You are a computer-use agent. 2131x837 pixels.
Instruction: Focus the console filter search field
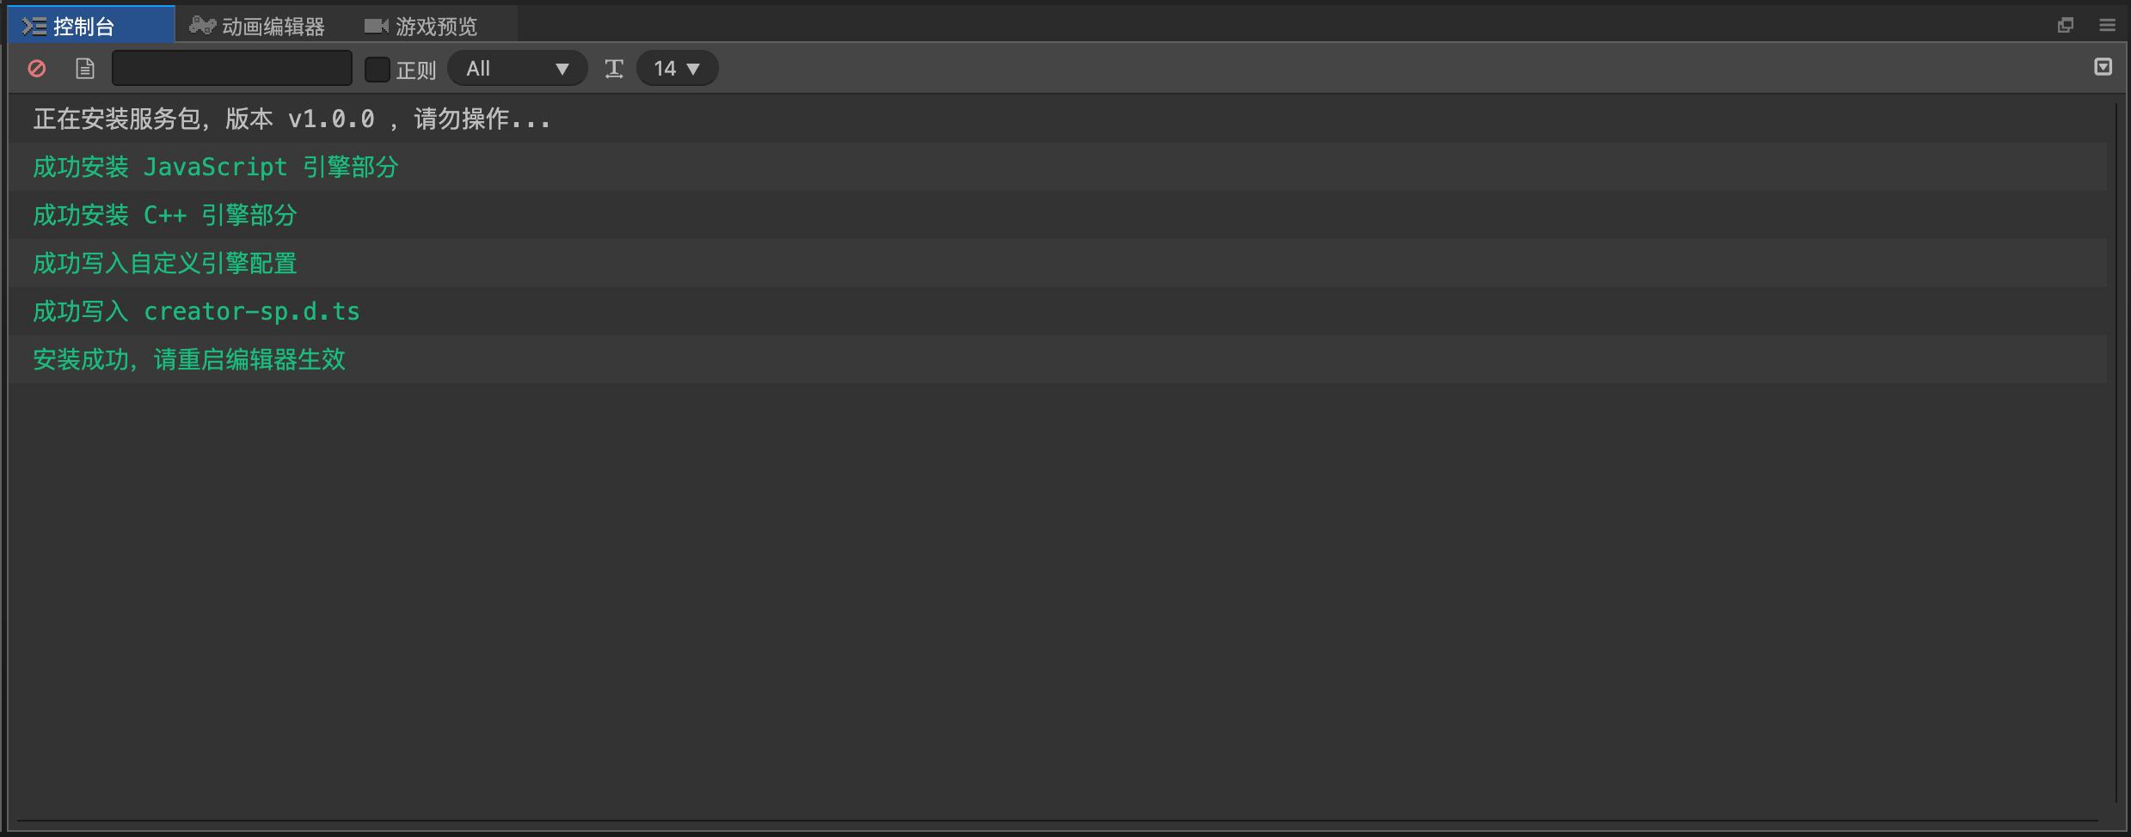232,68
